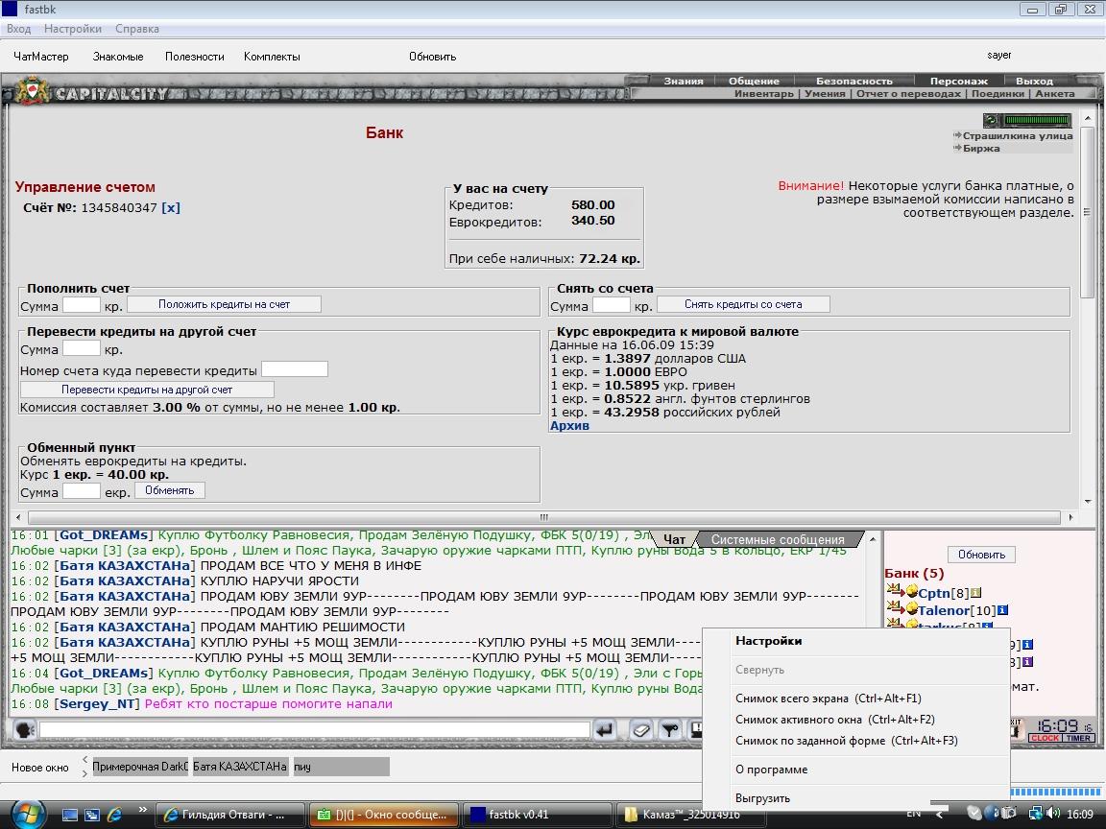Screen dimensions: 1106x829
Task: Open the Поединки link
Action: pos(998,94)
